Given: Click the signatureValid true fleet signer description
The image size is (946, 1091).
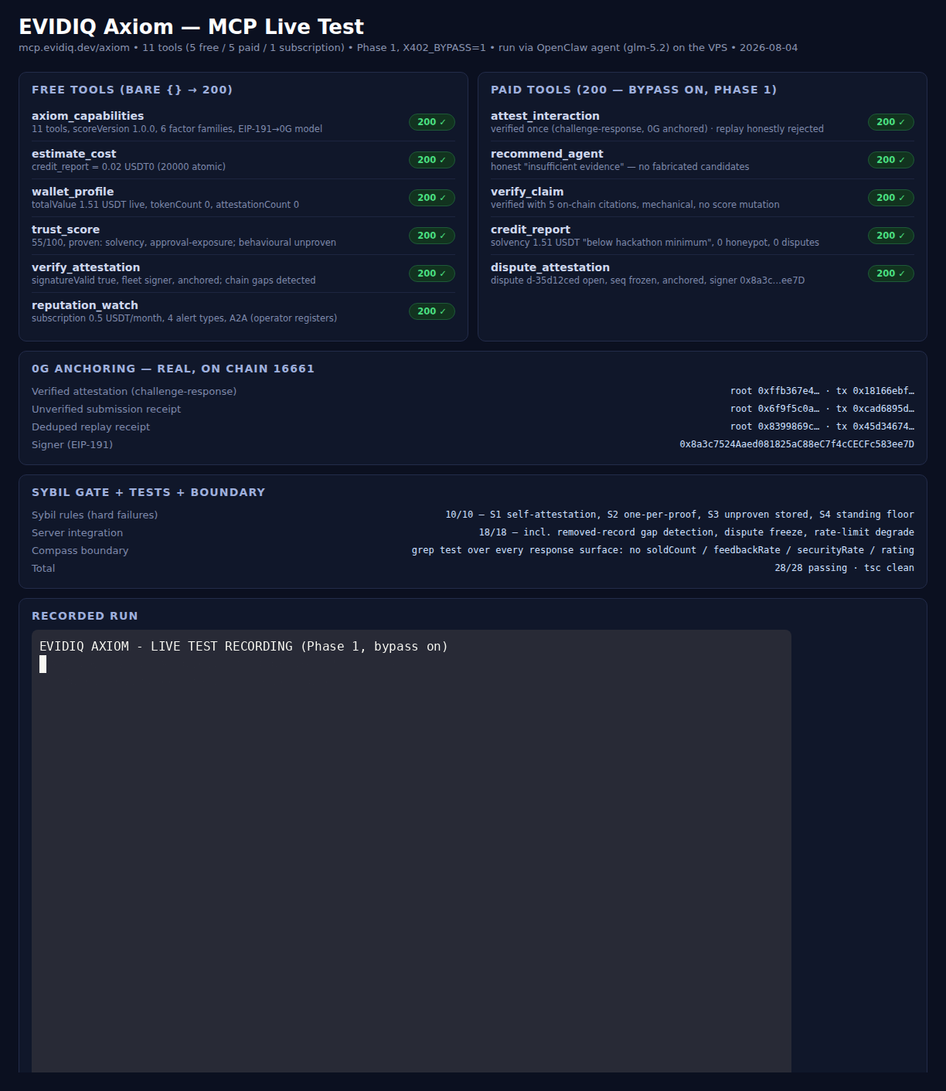Looking at the screenshot, I should pyautogui.click(x=173, y=280).
